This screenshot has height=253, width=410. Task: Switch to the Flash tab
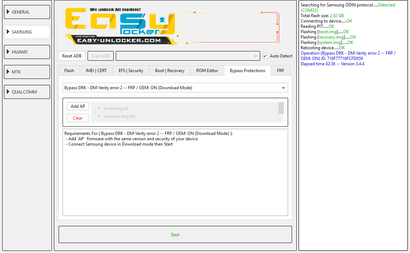69,71
